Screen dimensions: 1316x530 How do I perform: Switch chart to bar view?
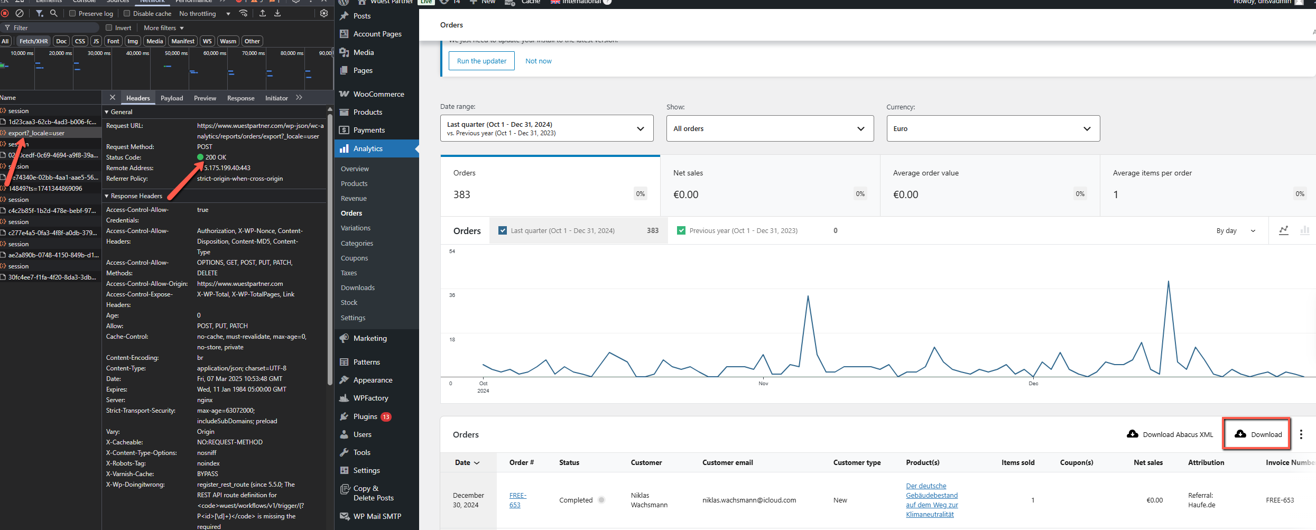point(1304,230)
